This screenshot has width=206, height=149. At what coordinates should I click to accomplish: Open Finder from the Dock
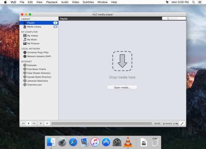point(51,142)
